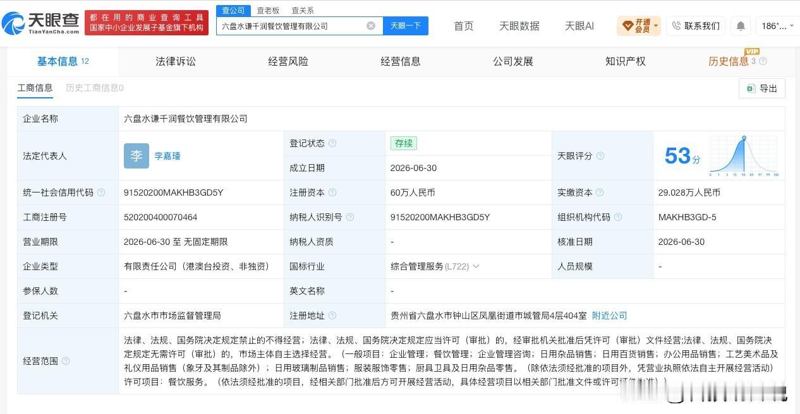Click the 国家中小企业发展子基金 red banner

click(x=147, y=23)
